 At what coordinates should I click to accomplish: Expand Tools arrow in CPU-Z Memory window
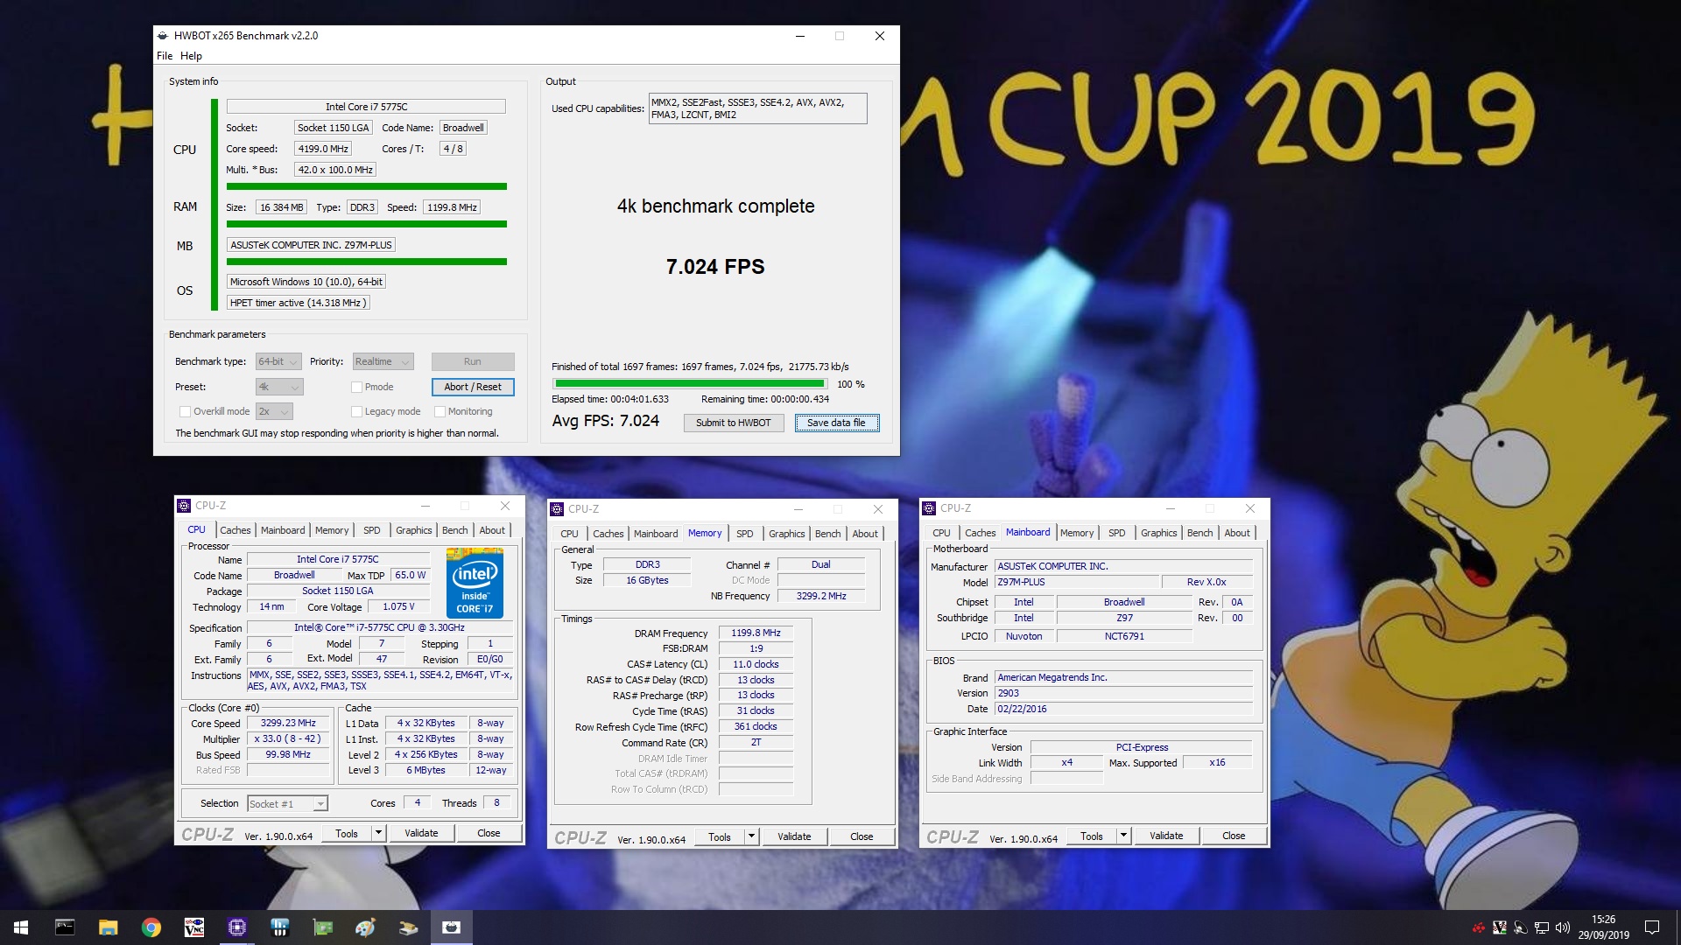click(751, 836)
